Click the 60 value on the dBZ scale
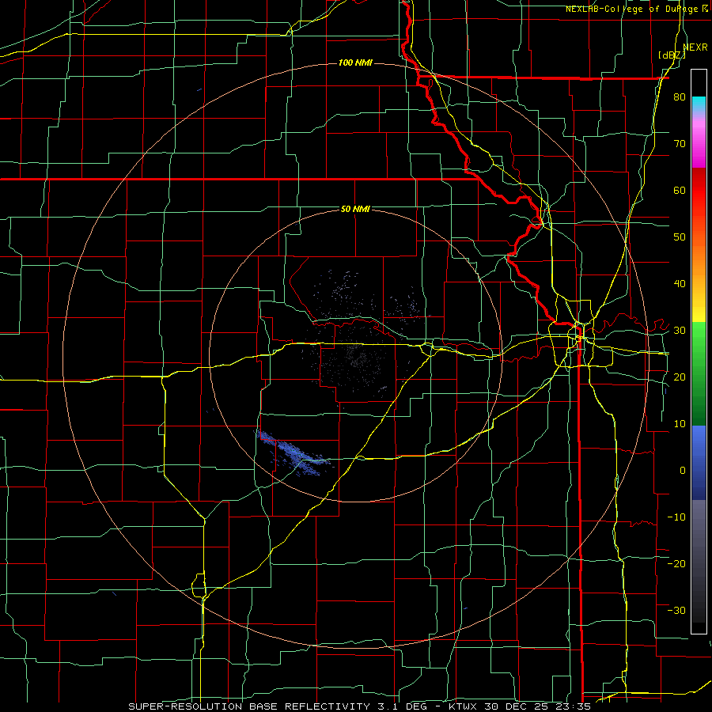Viewport: 712px width, 712px height. coord(680,190)
